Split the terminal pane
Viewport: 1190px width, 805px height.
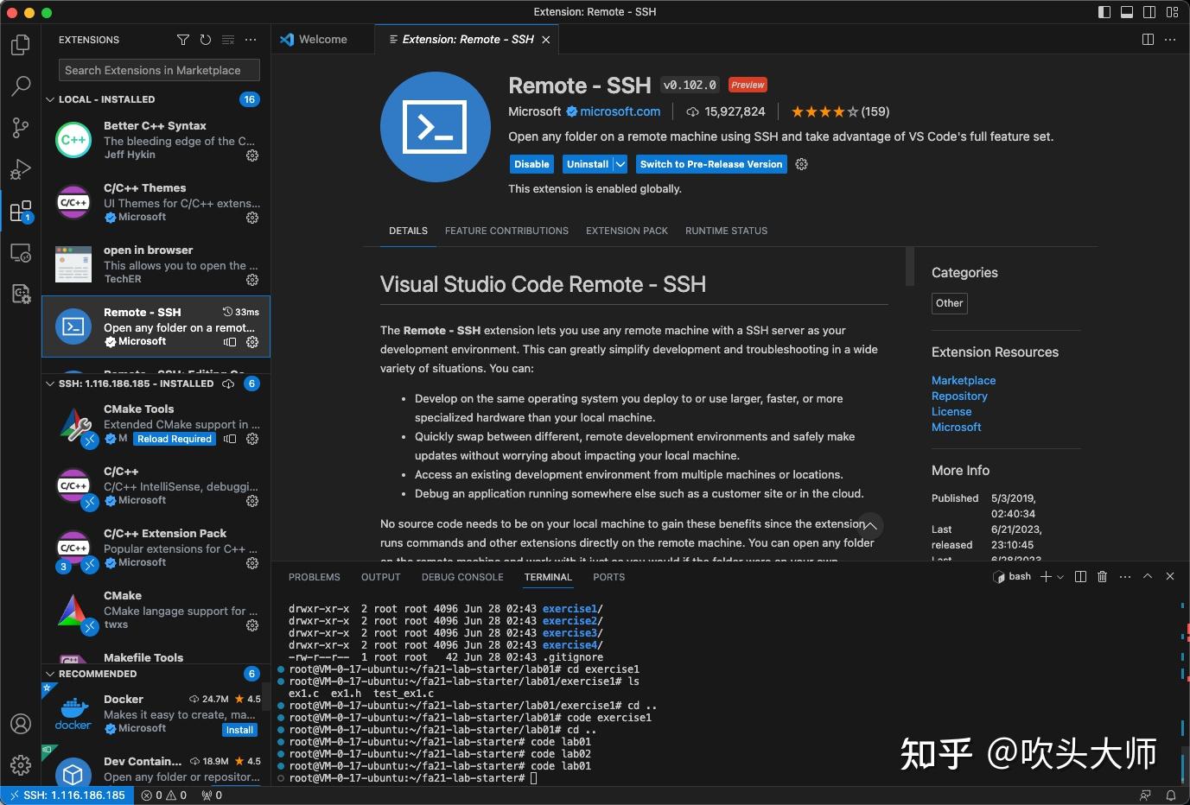[x=1079, y=576]
